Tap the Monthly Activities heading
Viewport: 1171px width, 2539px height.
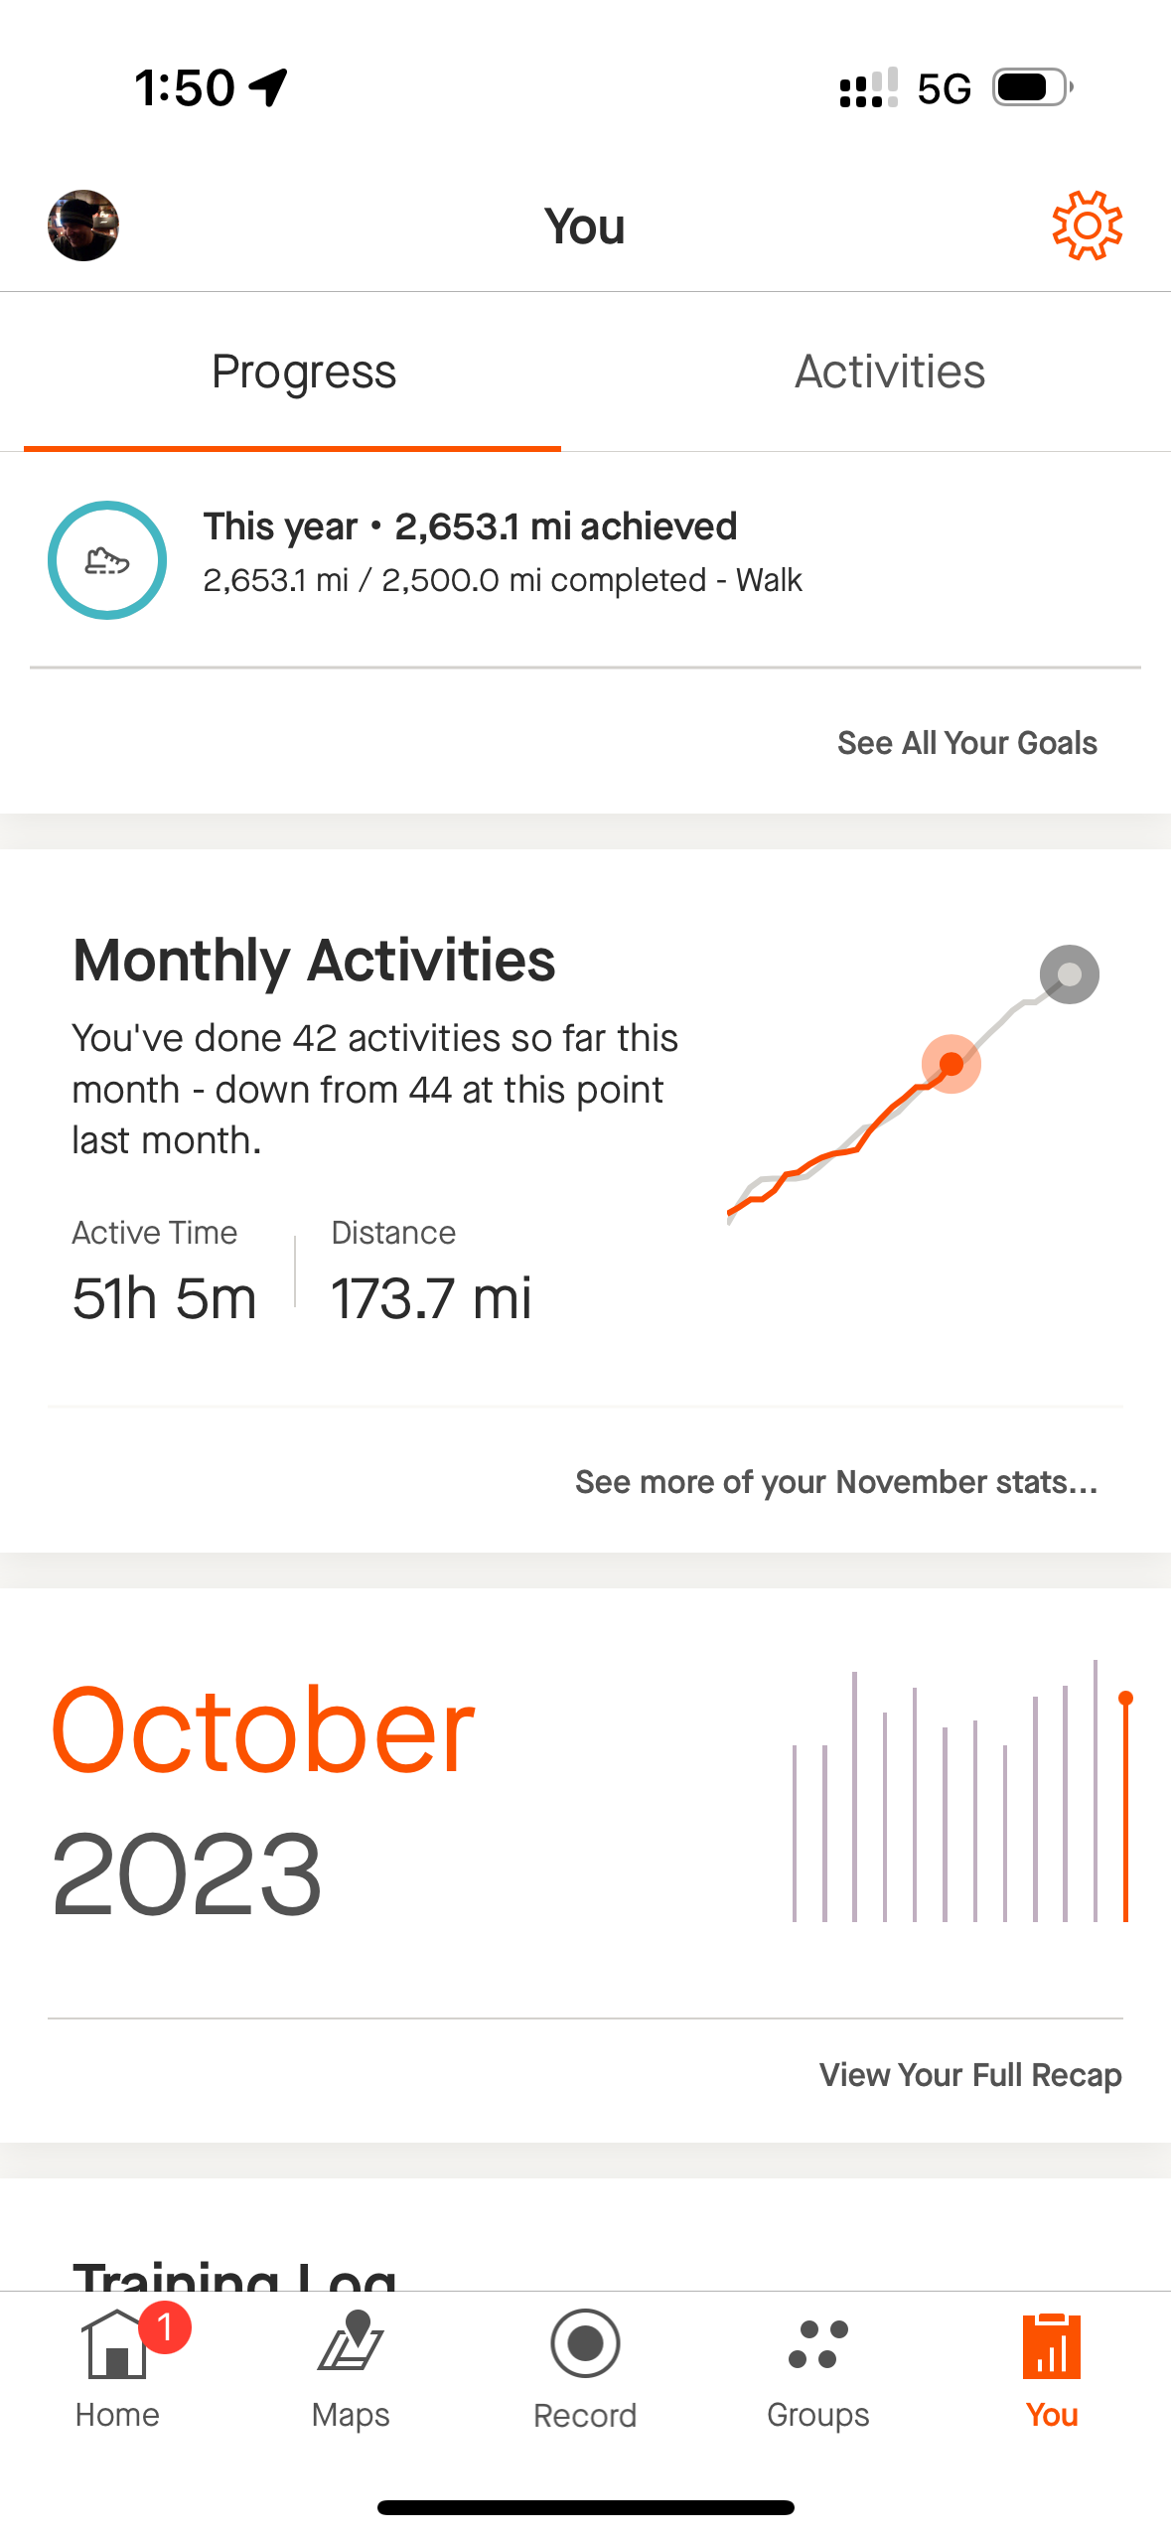(x=314, y=961)
